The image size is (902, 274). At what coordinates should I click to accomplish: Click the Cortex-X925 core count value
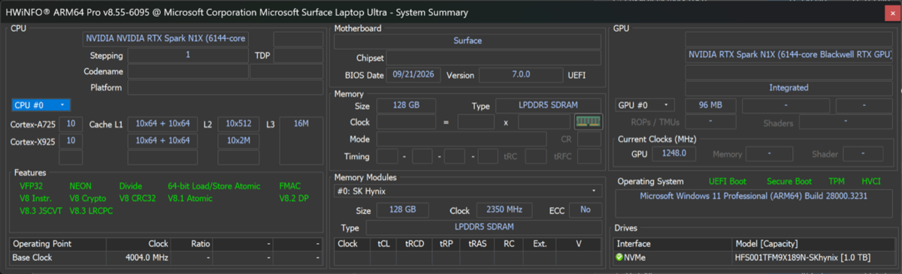71,140
